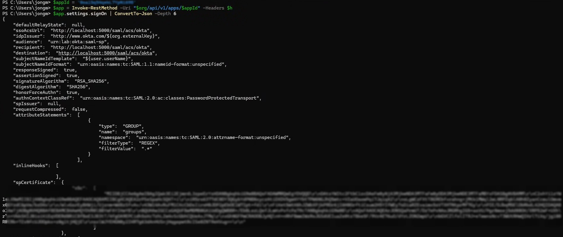
Task: Click the "attributeStatements" key
Action: click(x=41, y=115)
